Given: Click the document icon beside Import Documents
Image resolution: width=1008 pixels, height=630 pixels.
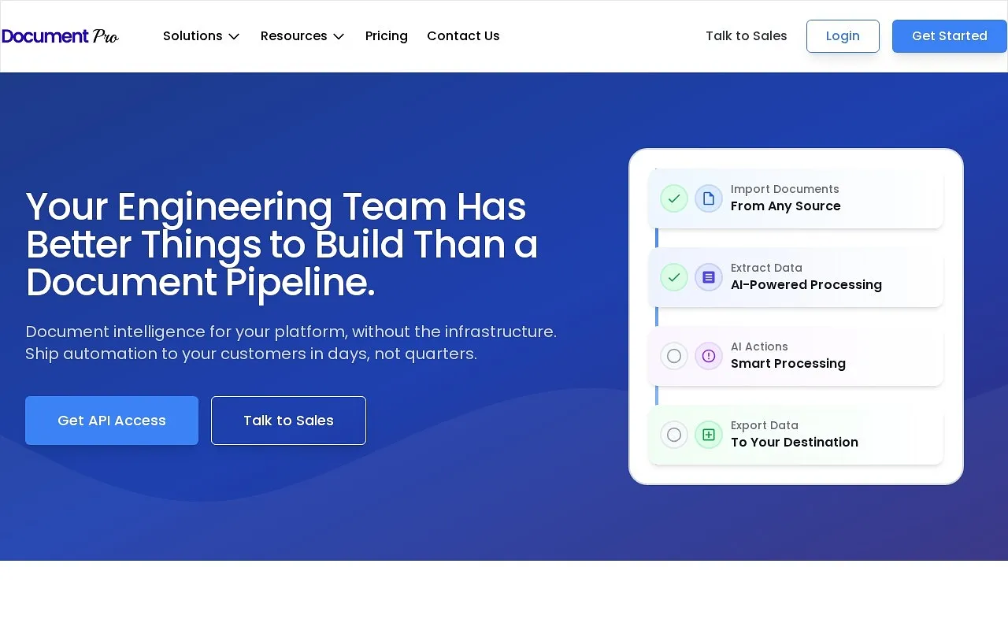Looking at the screenshot, I should pos(709,198).
